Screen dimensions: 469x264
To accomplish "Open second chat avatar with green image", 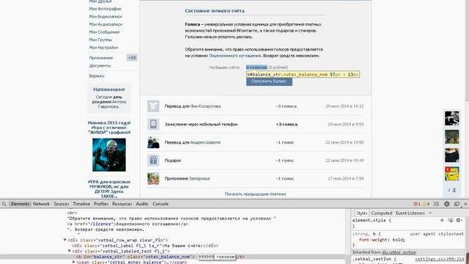I will pos(451,137).
